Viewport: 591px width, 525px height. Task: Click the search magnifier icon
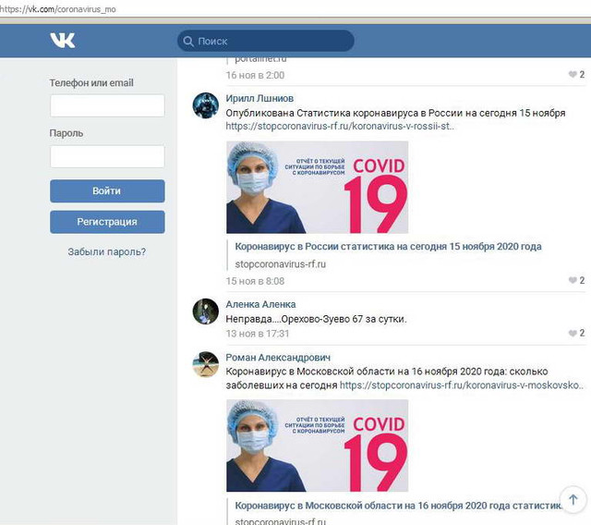[188, 41]
